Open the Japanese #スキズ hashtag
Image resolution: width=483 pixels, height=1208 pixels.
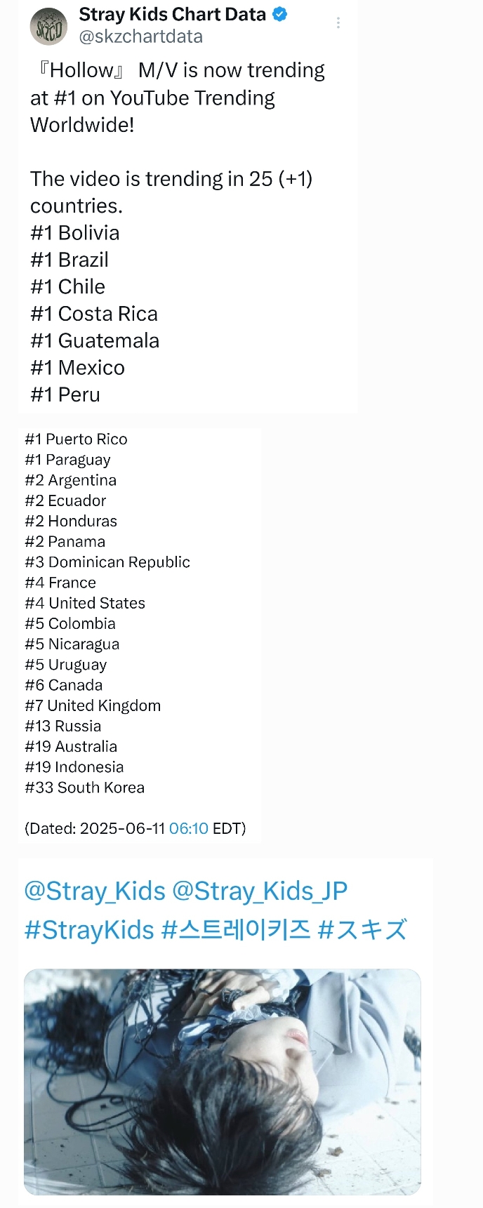coord(362,930)
